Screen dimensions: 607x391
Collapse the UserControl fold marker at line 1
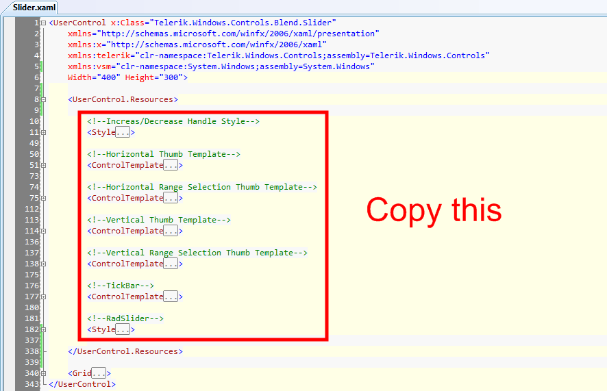pyautogui.click(x=44, y=23)
